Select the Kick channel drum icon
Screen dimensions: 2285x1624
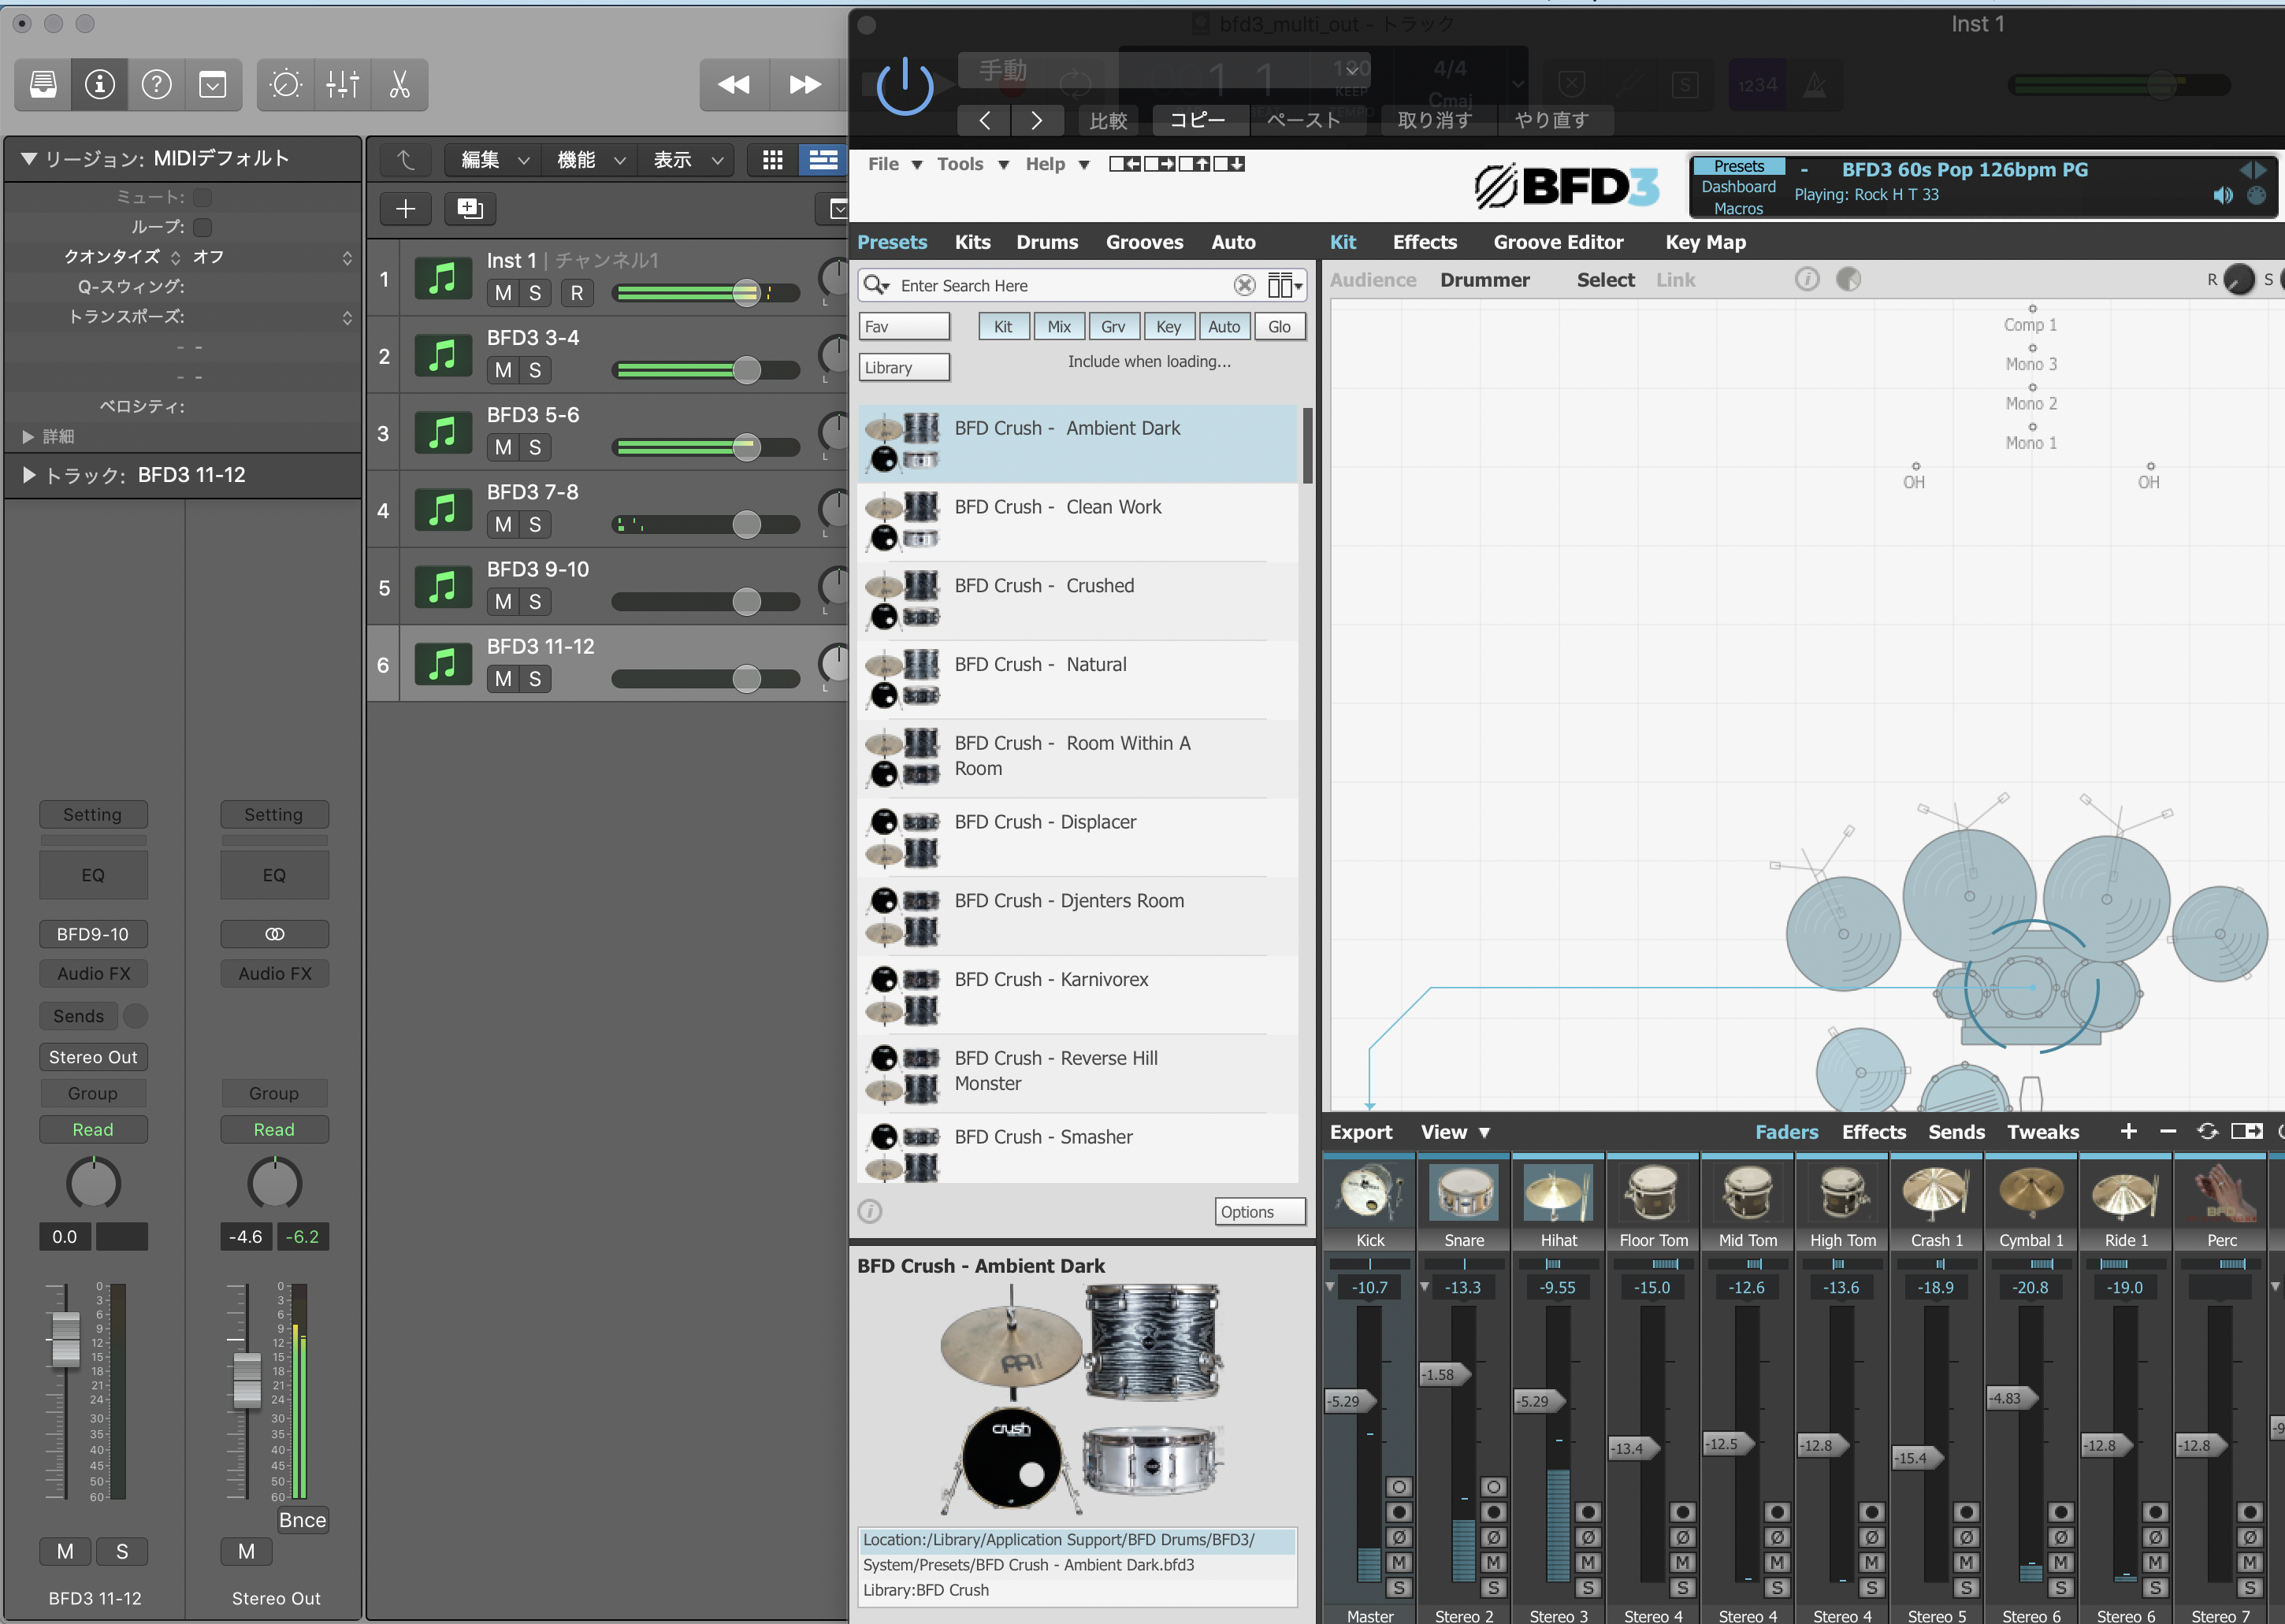click(1369, 1192)
